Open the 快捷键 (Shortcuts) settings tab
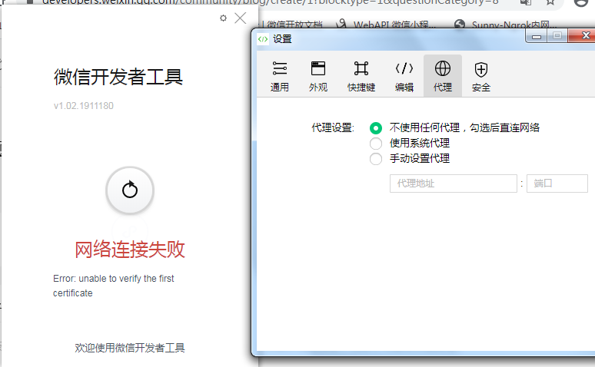This screenshot has height=367, width=595. (361, 76)
